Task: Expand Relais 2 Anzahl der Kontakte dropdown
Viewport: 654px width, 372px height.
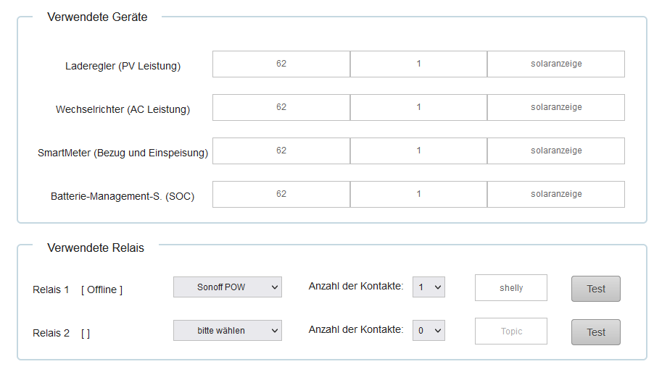Action: tap(429, 331)
